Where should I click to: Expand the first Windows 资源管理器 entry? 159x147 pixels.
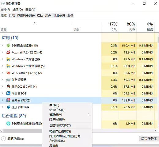[x=2, y=59]
